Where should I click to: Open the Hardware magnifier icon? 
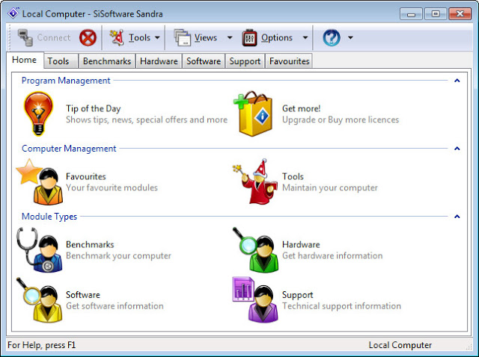(255, 249)
